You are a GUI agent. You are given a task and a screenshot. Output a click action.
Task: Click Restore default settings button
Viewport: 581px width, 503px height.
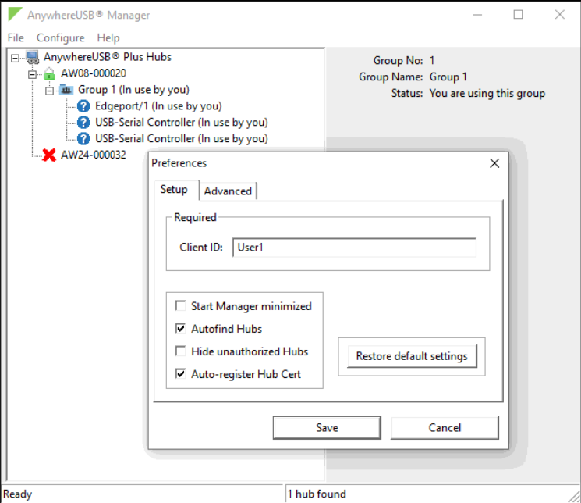coord(412,356)
